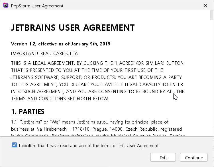Image resolution: width=214 pixels, height=167 pixels.
Task: Click the Continue button
Action: pyautogui.click(x=194, y=157)
